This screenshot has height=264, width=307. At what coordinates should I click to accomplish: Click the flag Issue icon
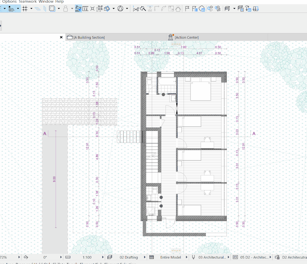point(187,9)
